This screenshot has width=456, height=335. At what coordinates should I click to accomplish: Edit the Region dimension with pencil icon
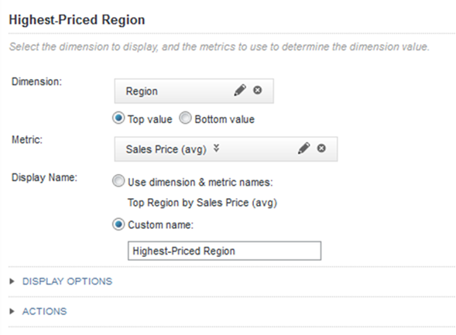coord(240,91)
